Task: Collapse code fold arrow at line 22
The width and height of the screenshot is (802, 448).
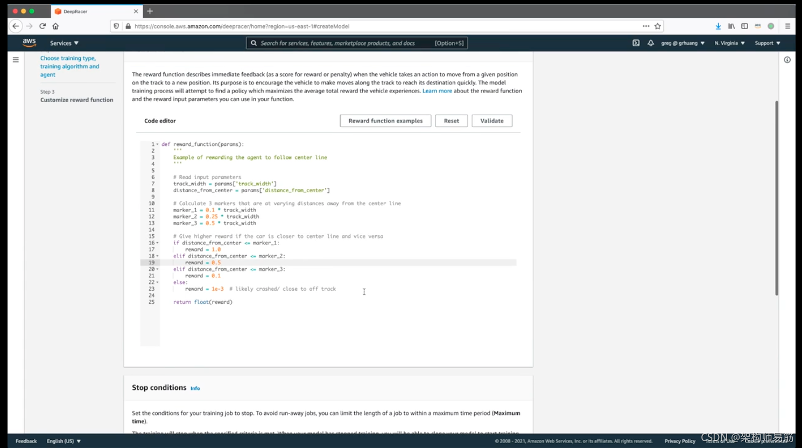Action: point(157,282)
